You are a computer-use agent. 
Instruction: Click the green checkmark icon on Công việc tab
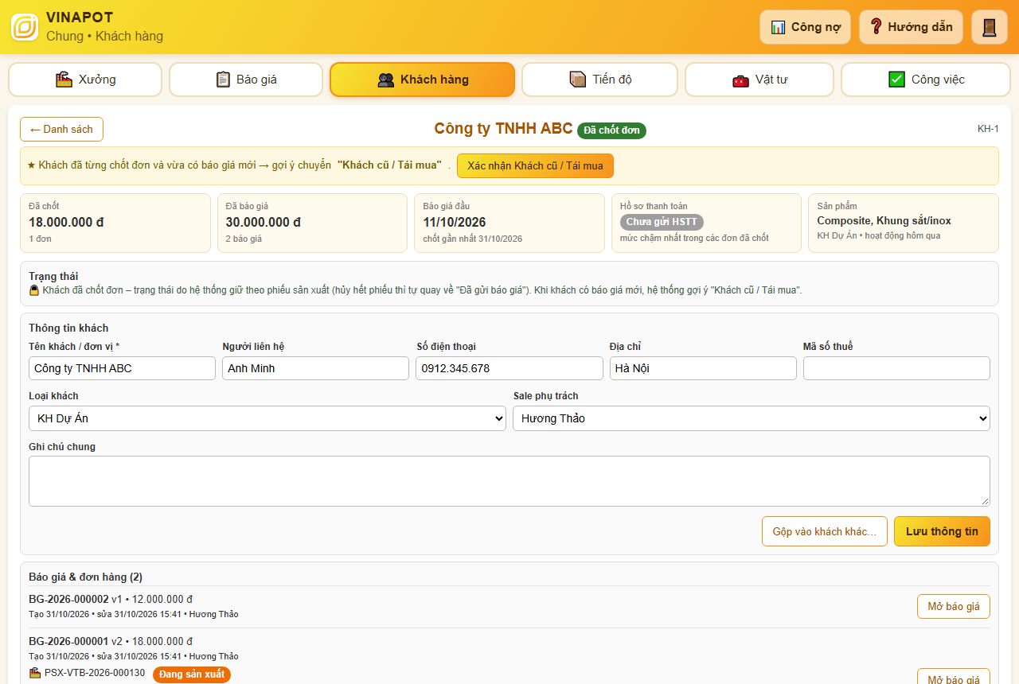pos(896,80)
